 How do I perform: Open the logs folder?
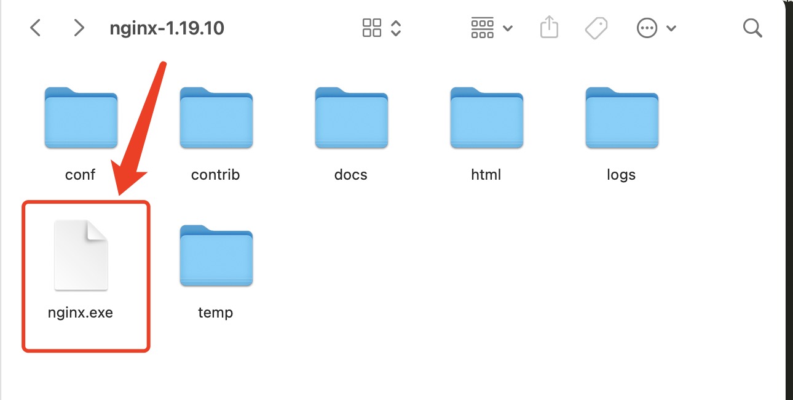(621, 118)
